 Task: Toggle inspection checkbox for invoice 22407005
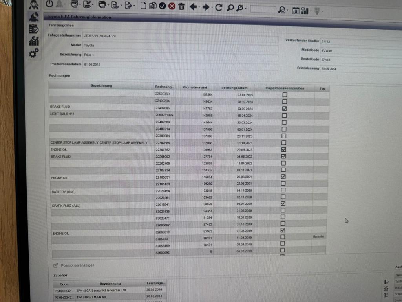(284, 109)
